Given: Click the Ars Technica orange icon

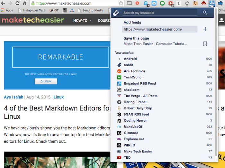Looking at the screenshot, I should pyautogui.click(x=119, y=71).
